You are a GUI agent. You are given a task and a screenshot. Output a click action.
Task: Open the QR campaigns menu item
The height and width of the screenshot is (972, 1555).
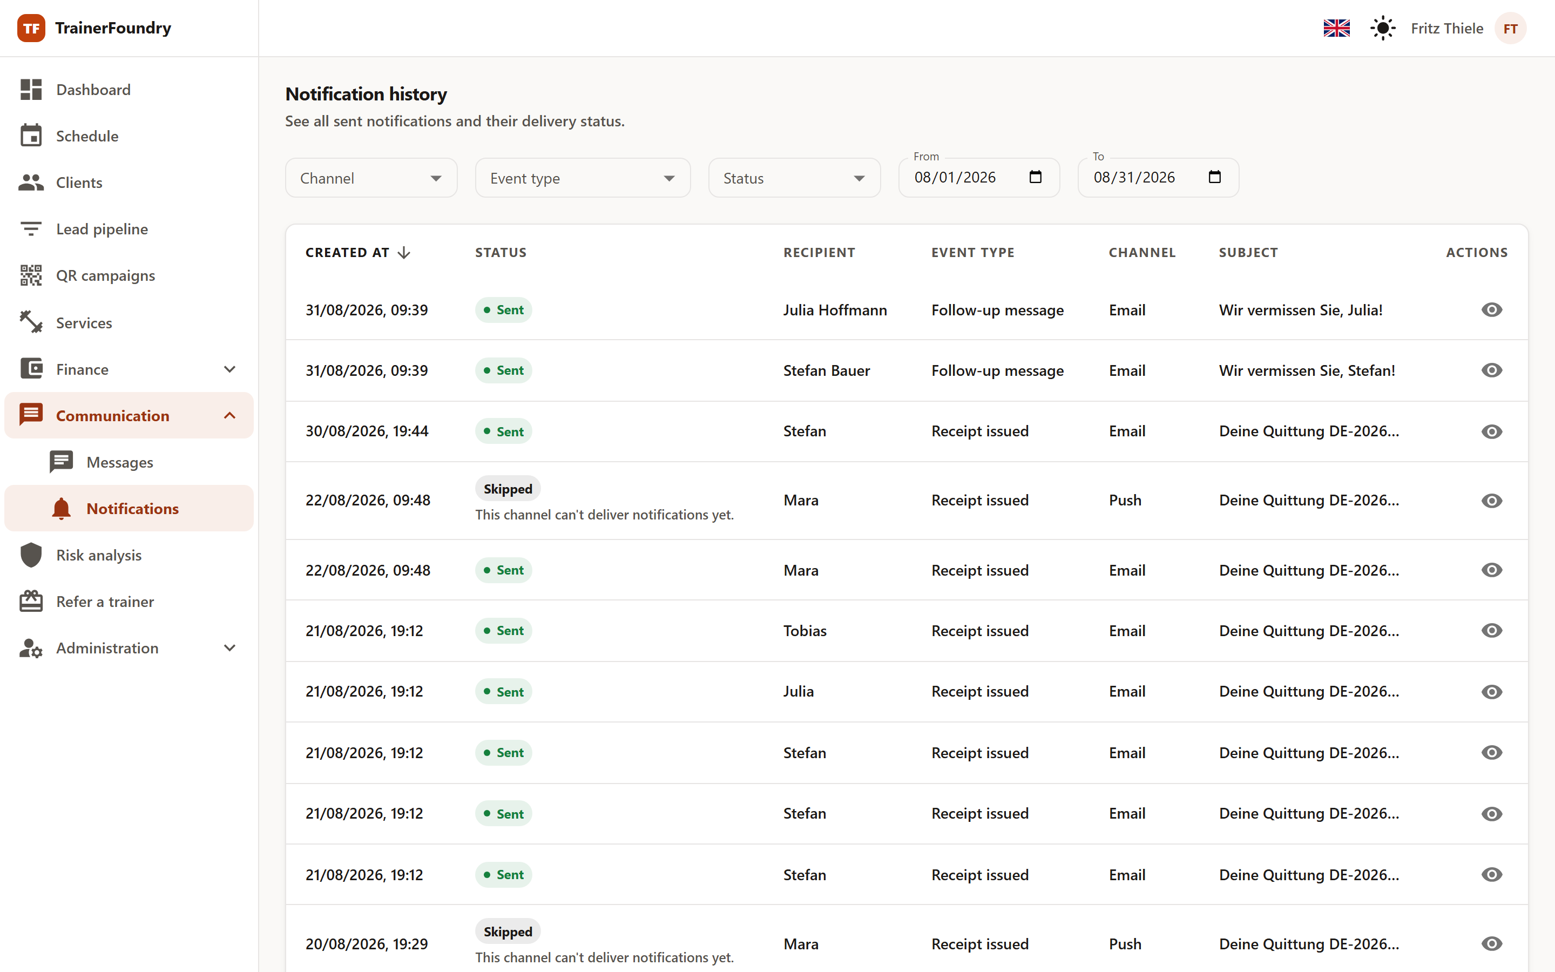click(129, 275)
